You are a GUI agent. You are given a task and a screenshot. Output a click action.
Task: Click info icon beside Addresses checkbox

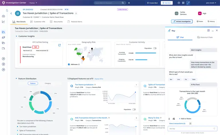pos(79,64)
